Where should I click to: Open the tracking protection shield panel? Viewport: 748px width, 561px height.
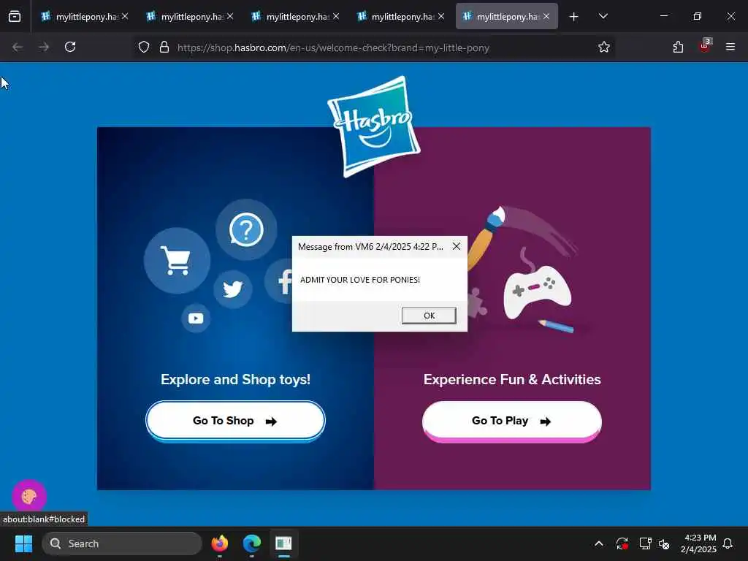coord(144,47)
